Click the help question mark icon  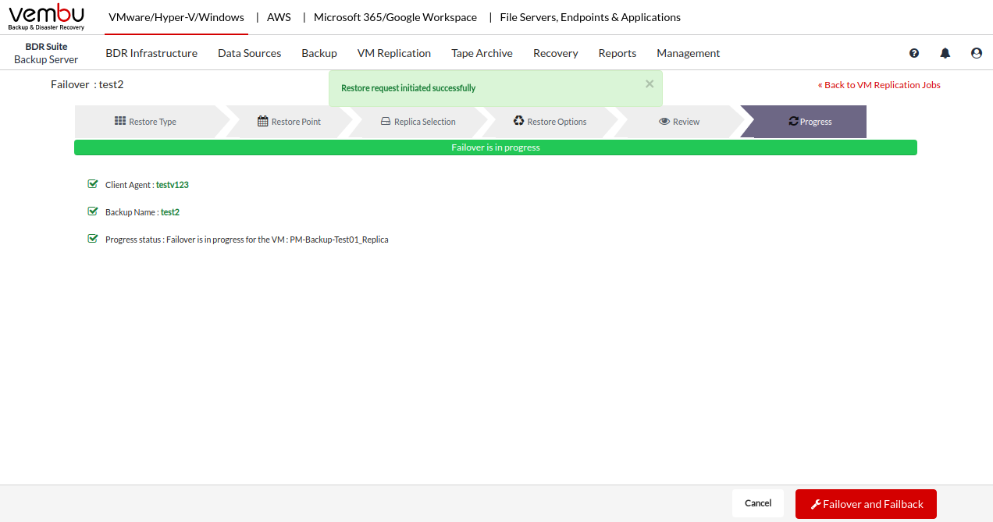click(914, 53)
